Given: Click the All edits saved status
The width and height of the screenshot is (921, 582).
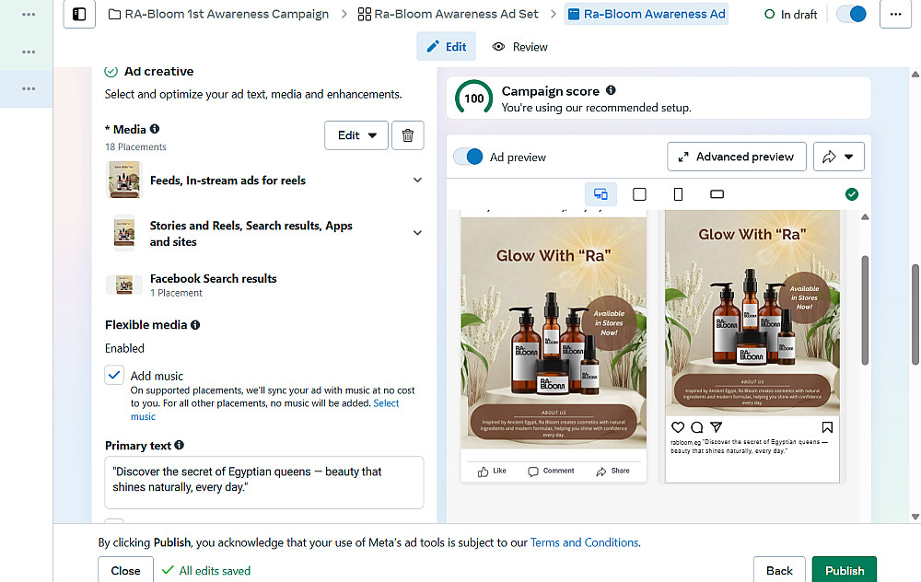Looking at the screenshot, I should [206, 571].
